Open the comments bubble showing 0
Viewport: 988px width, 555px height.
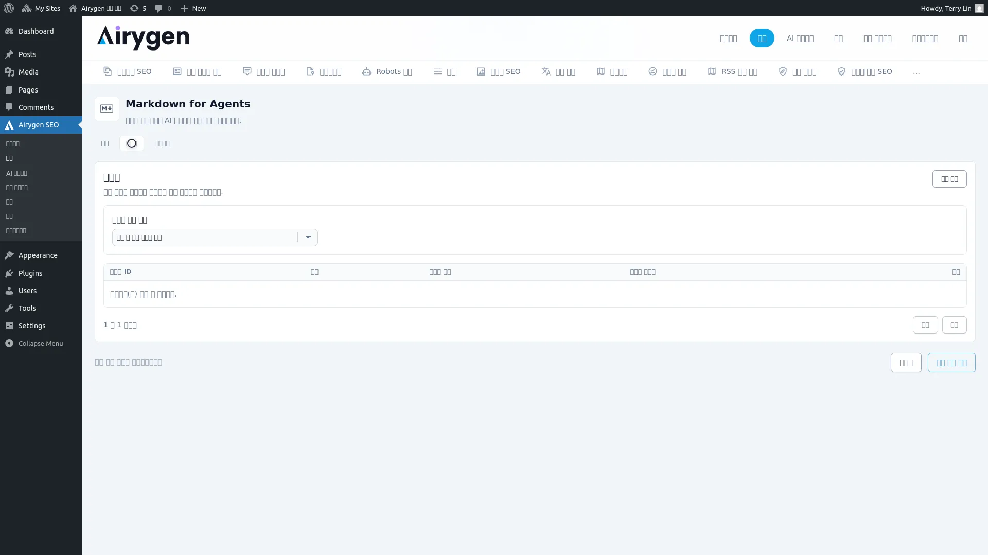pos(163,8)
